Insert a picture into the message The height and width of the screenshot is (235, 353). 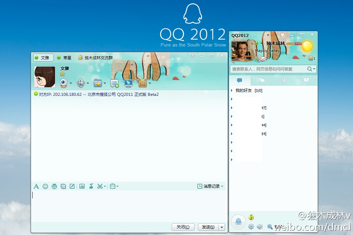pos(82,186)
